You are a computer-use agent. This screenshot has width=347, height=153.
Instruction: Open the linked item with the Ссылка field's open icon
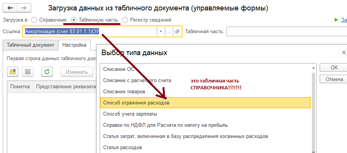pyautogui.click(x=177, y=32)
